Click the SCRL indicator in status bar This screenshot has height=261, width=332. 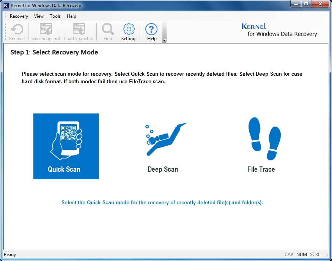point(315,255)
